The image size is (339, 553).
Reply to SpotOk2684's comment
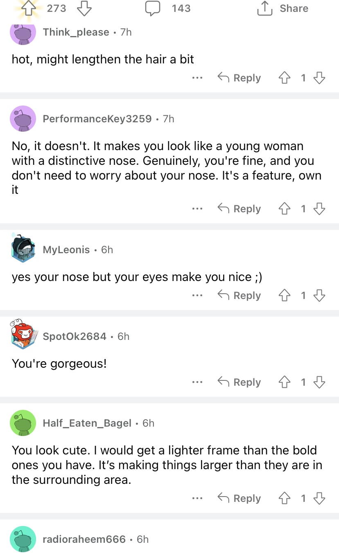click(239, 382)
